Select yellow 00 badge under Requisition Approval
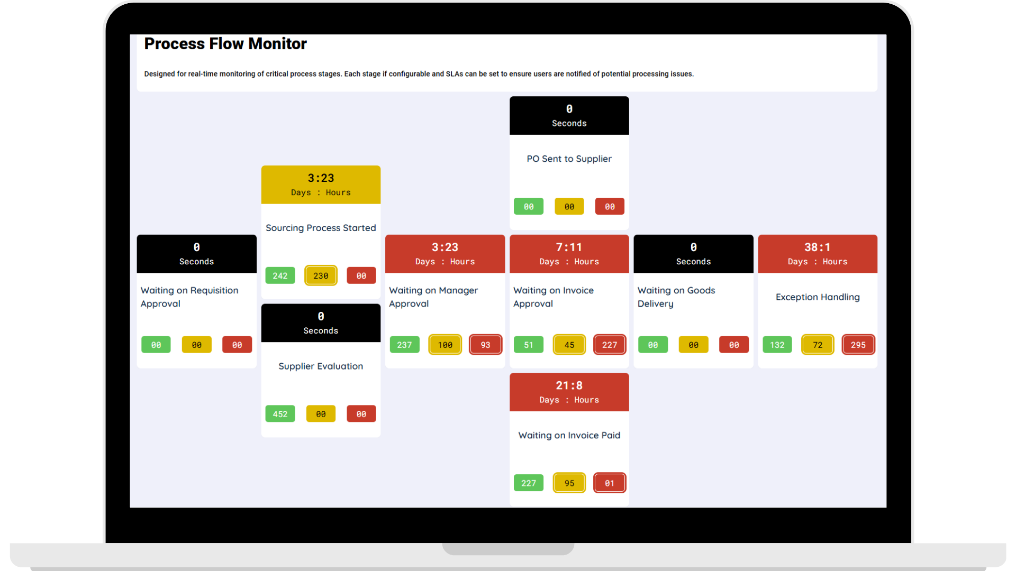 coord(197,345)
